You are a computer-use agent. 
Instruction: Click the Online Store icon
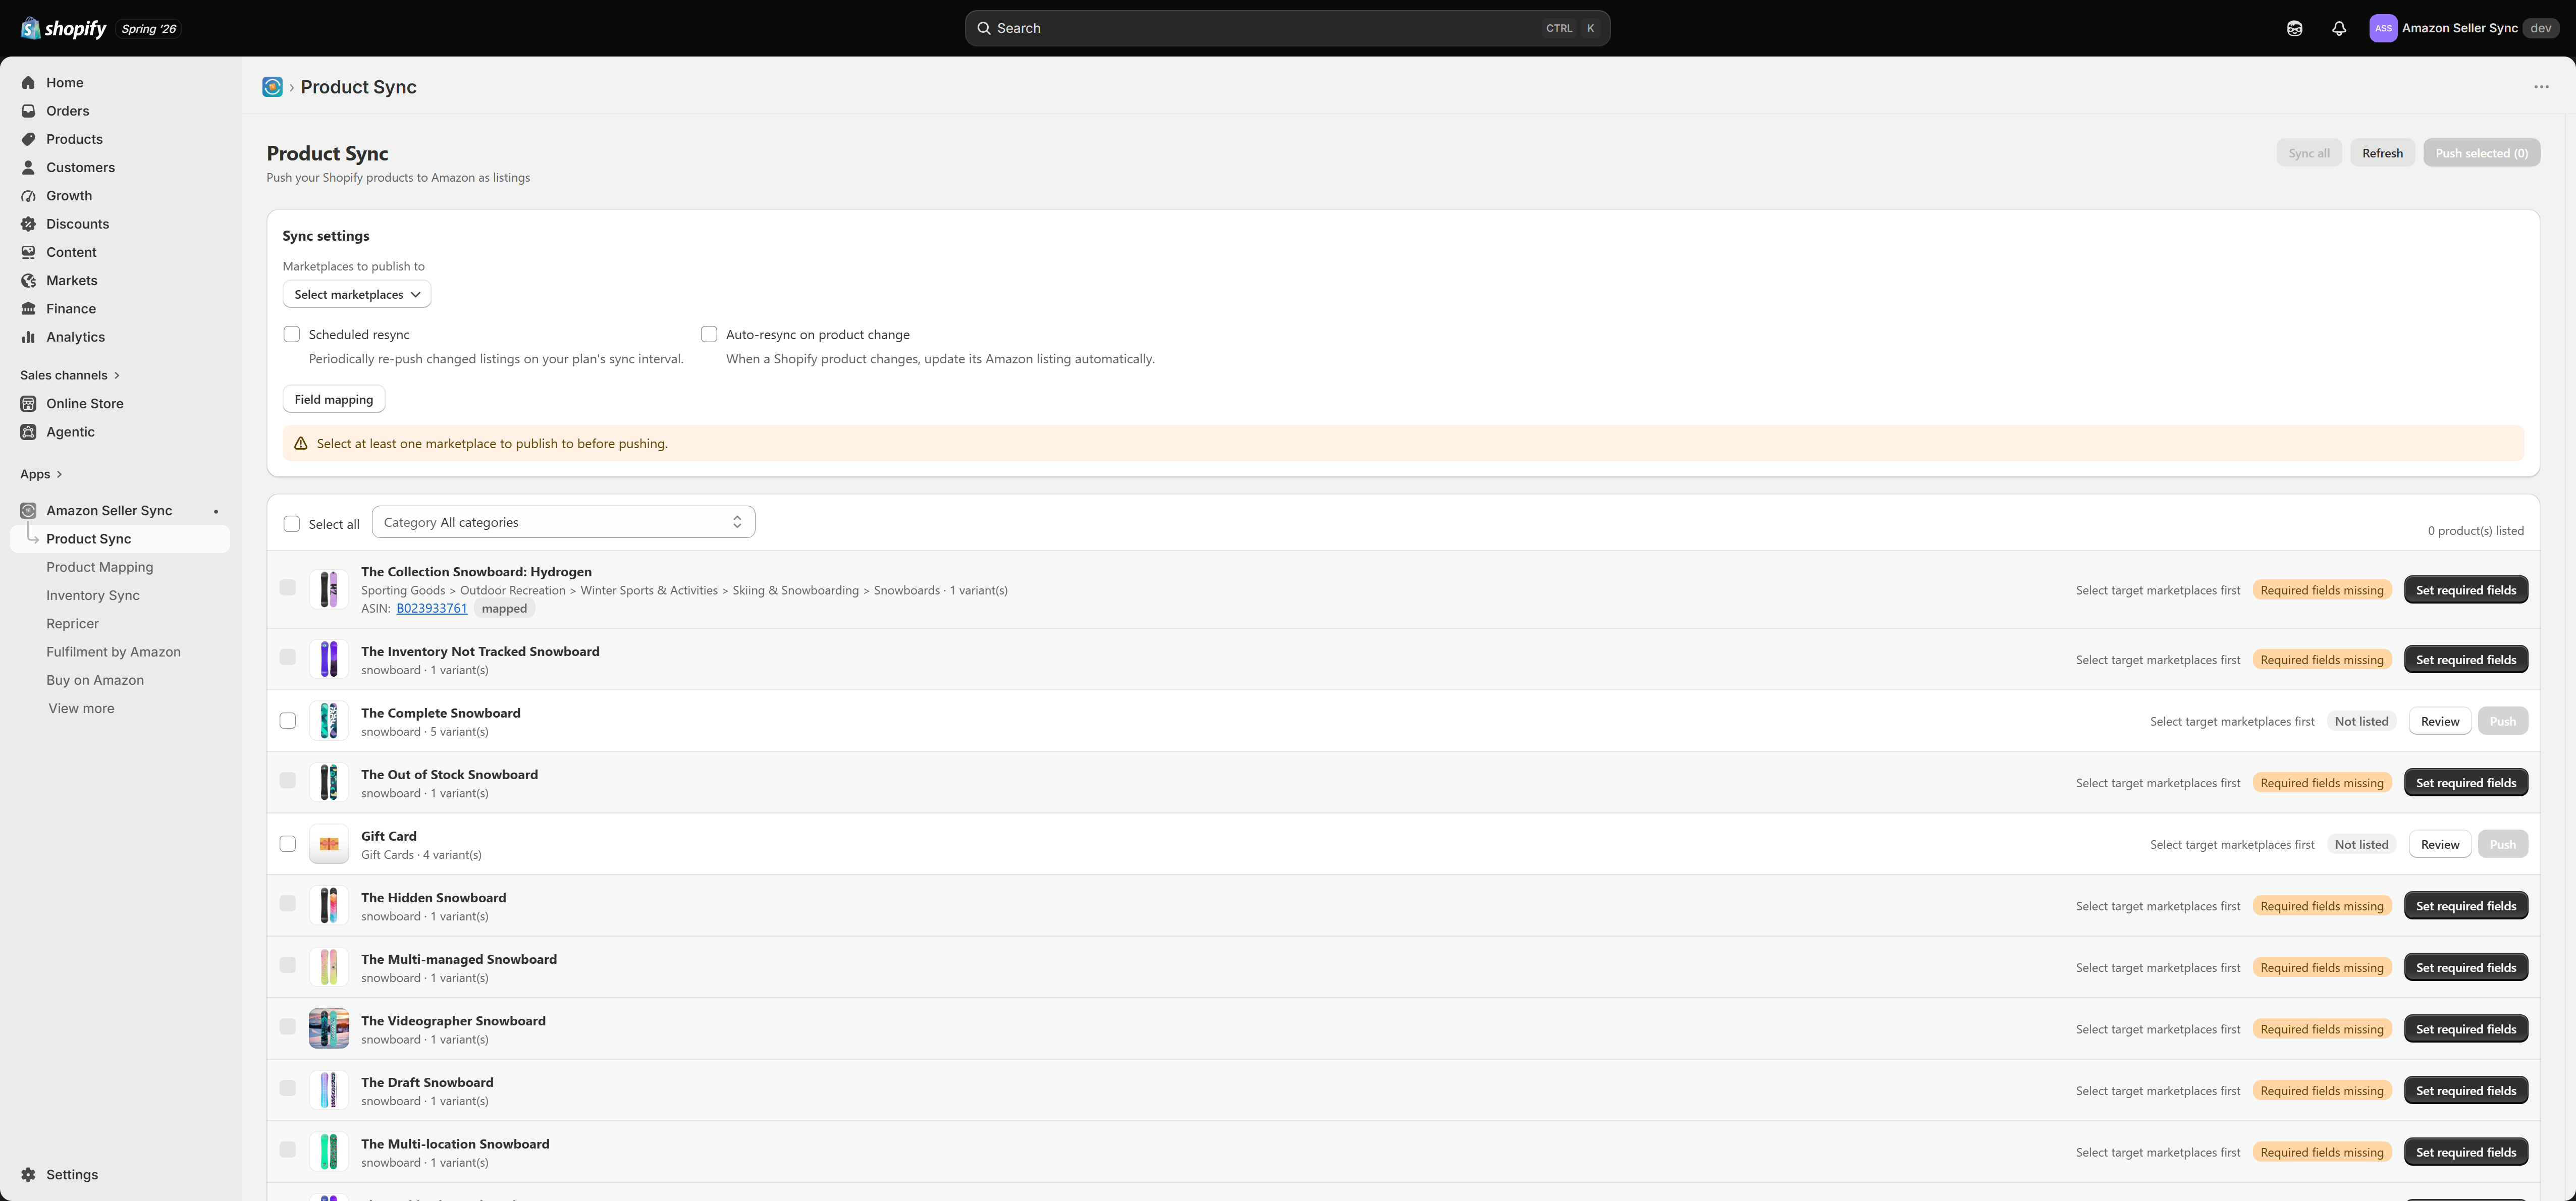[28, 404]
